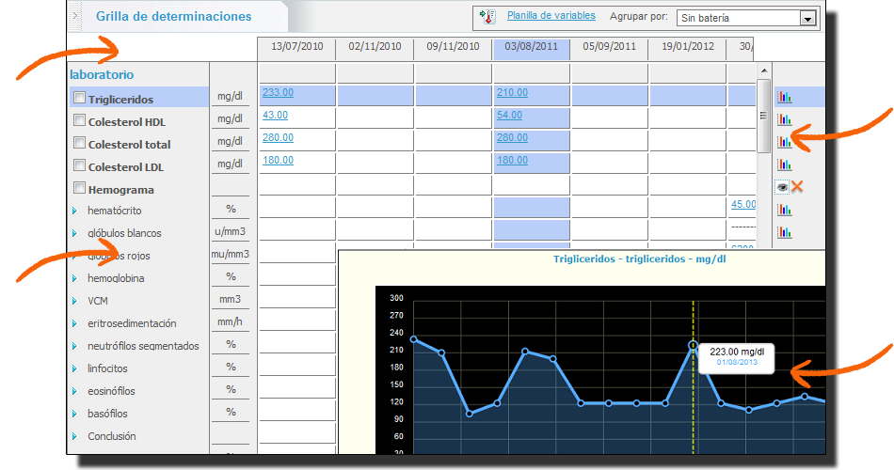Image resolution: width=894 pixels, height=470 pixels.
Task: Click the 233.00 Triglicéridos value link
Action: pyautogui.click(x=278, y=92)
